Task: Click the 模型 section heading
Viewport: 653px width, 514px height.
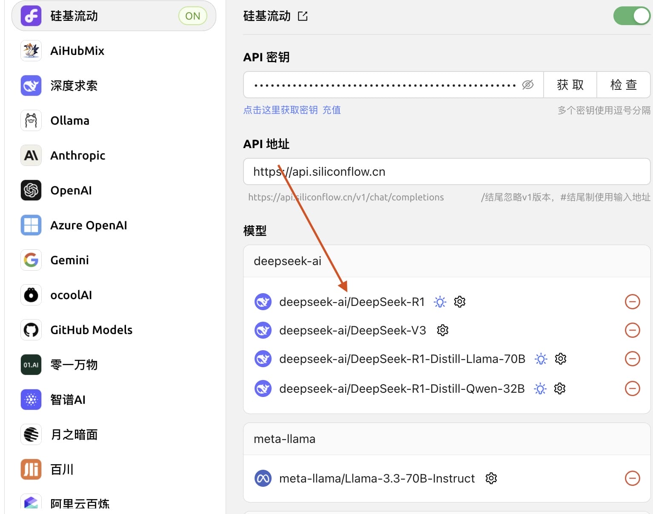Action: pyautogui.click(x=255, y=231)
